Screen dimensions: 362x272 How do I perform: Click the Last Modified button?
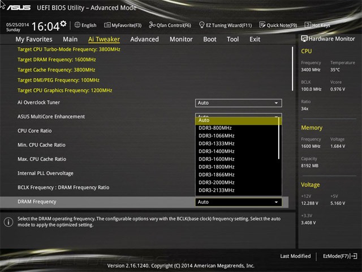click(295, 256)
